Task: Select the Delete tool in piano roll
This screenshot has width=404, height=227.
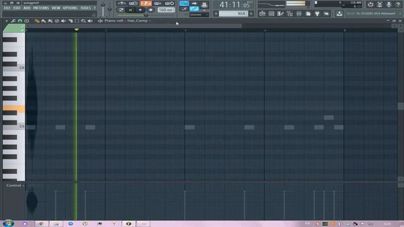Action: (x=57, y=21)
